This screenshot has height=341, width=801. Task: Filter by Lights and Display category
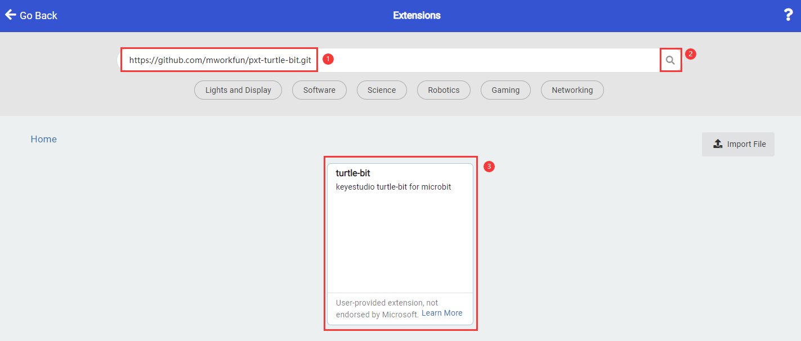tap(238, 90)
